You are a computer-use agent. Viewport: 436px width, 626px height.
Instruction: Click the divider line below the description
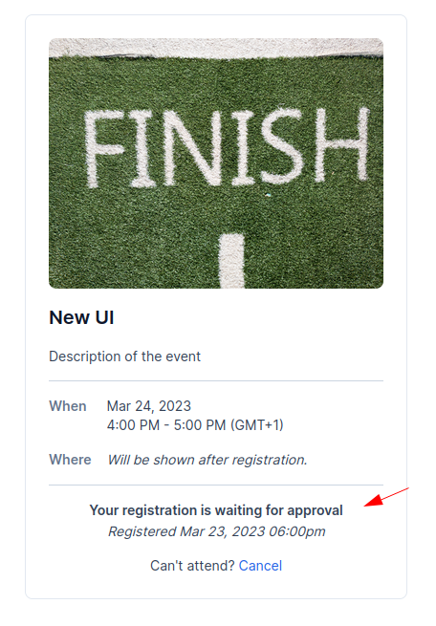(x=216, y=381)
